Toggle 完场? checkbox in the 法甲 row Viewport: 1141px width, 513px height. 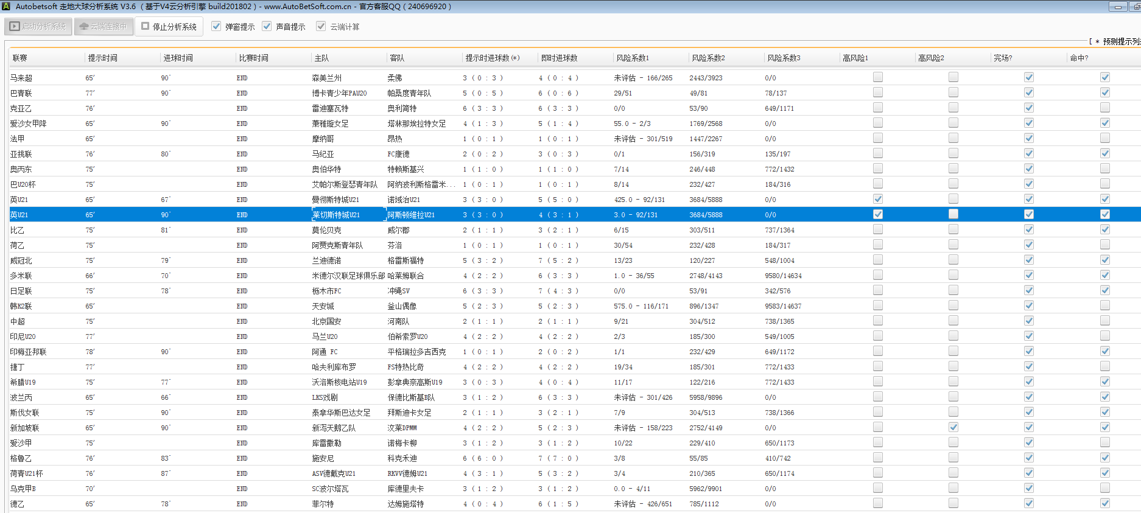tap(1029, 138)
